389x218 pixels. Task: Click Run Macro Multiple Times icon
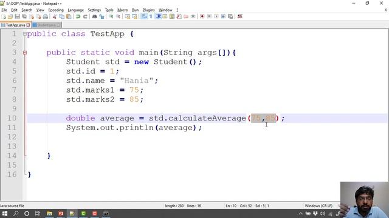(x=223, y=16)
